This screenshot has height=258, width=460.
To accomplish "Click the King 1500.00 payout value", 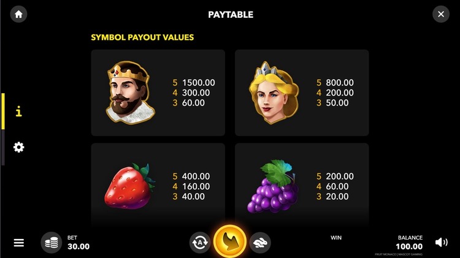I will click(x=199, y=83).
